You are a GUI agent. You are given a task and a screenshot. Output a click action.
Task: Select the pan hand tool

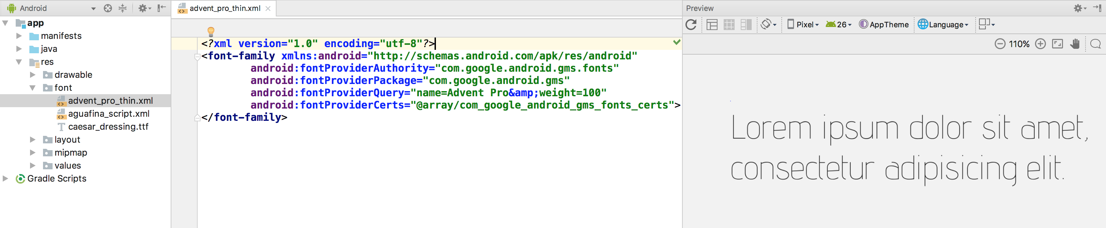(x=1075, y=44)
